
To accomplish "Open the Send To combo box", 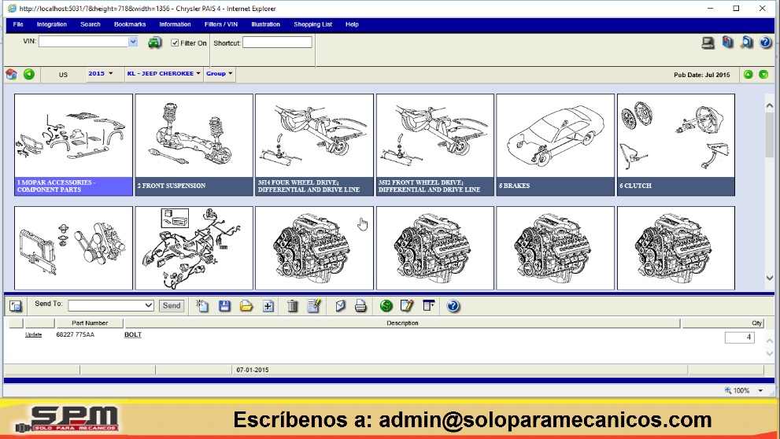I will point(111,305).
